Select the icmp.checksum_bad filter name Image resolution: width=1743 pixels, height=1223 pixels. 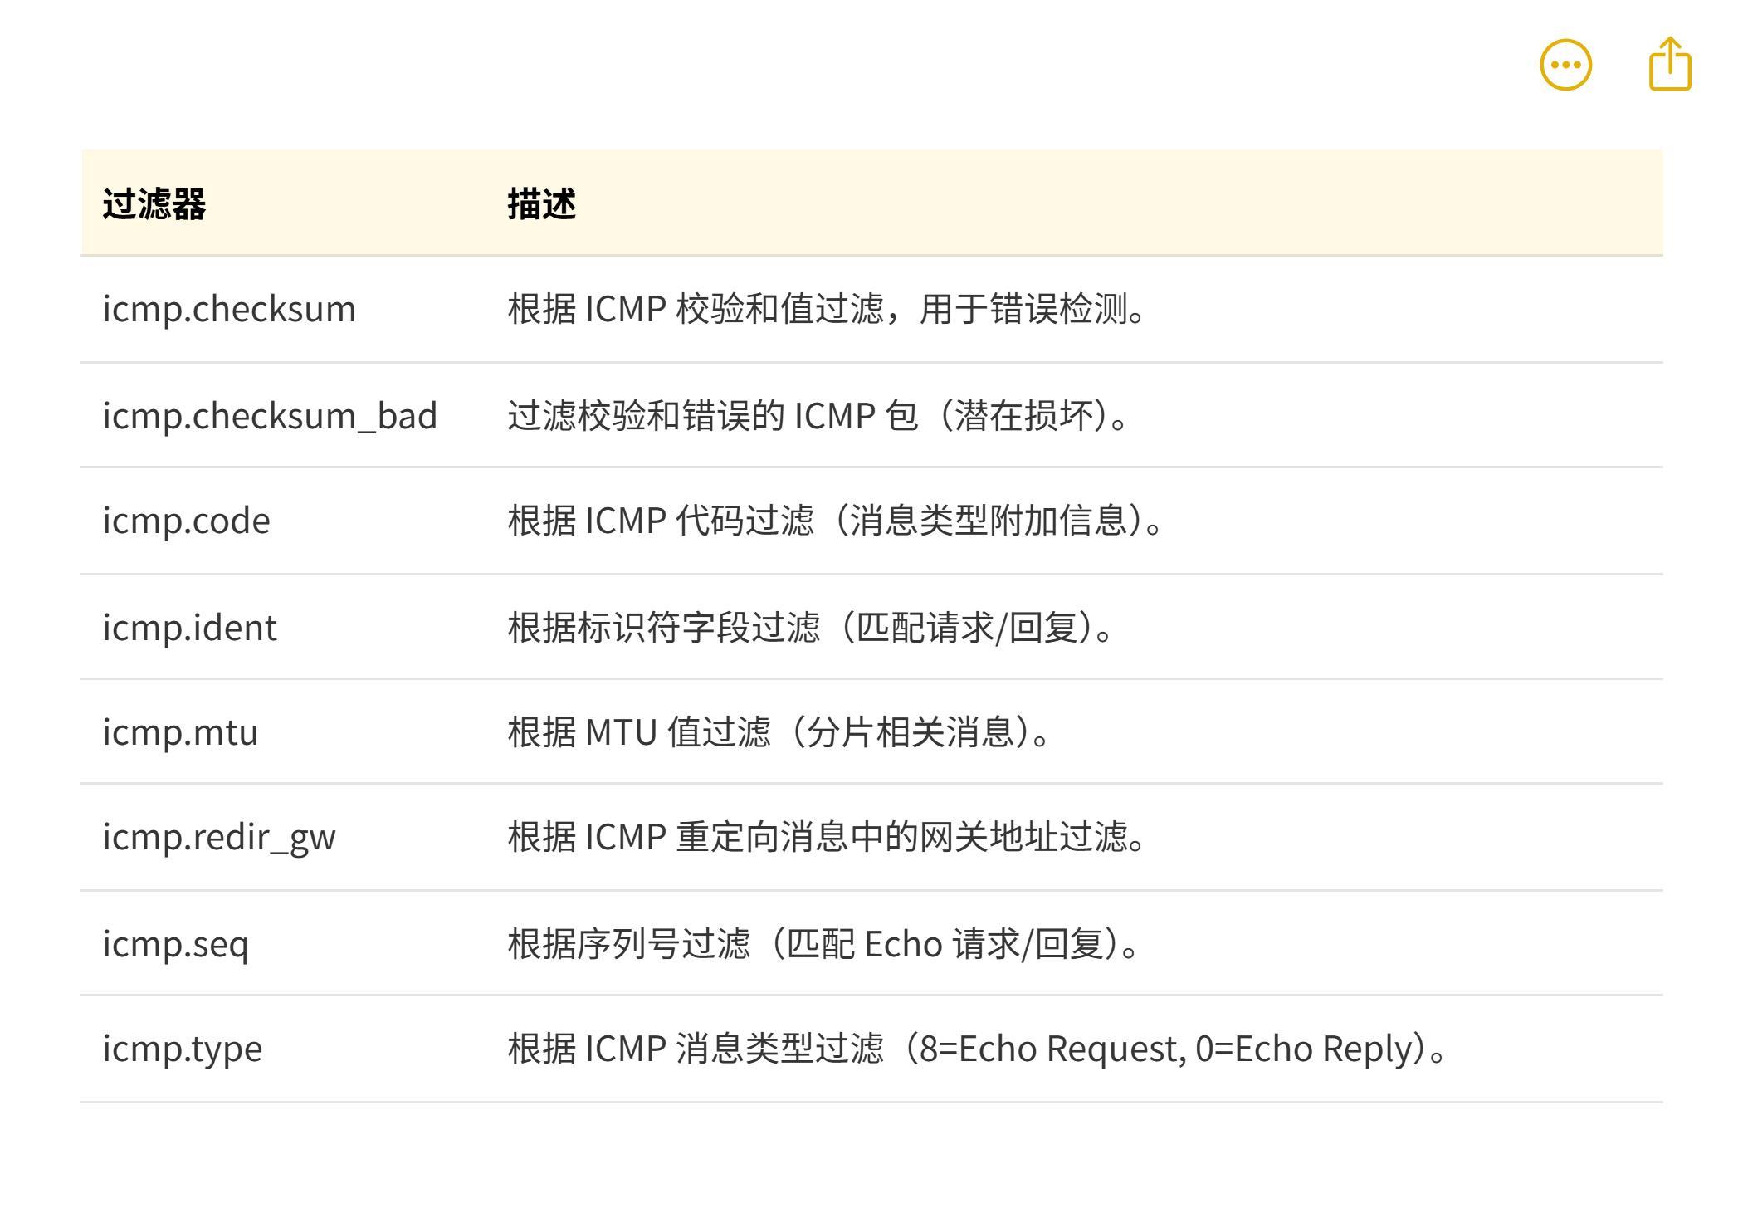coord(270,415)
